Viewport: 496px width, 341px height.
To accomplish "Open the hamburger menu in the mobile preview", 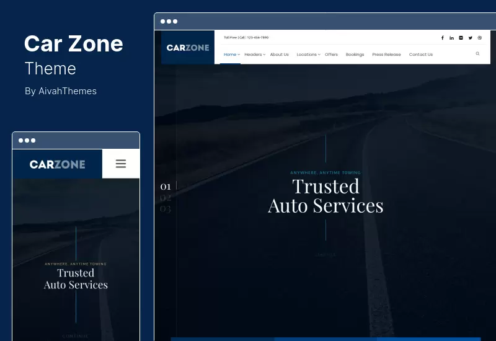I will pos(121,164).
